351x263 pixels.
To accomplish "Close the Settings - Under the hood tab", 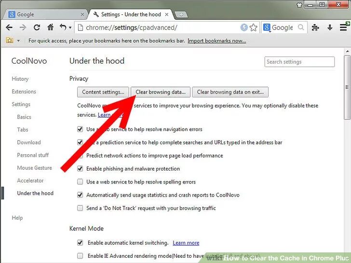I will [166, 14].
